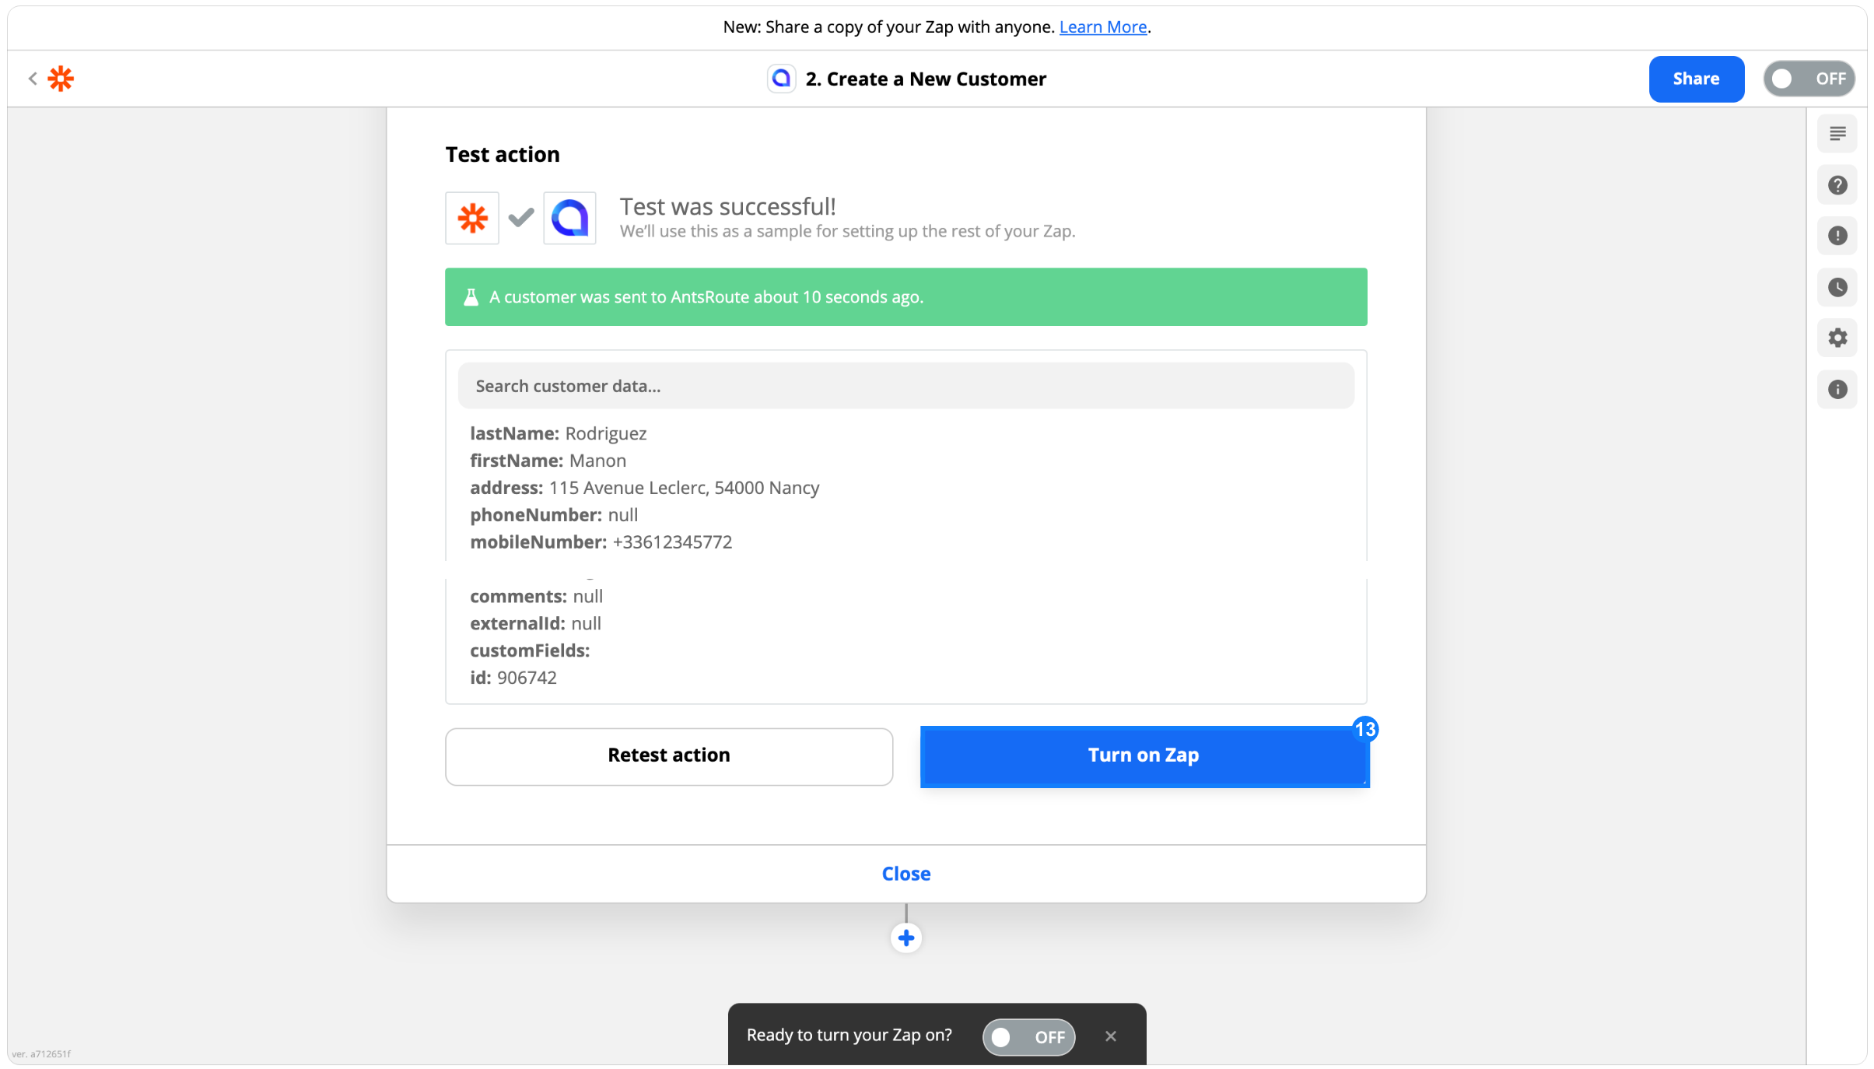Screen dimensions: 1874x1069
Task: Click the AntsRoute icon beside the step title
Action: [x=781, y=79]
